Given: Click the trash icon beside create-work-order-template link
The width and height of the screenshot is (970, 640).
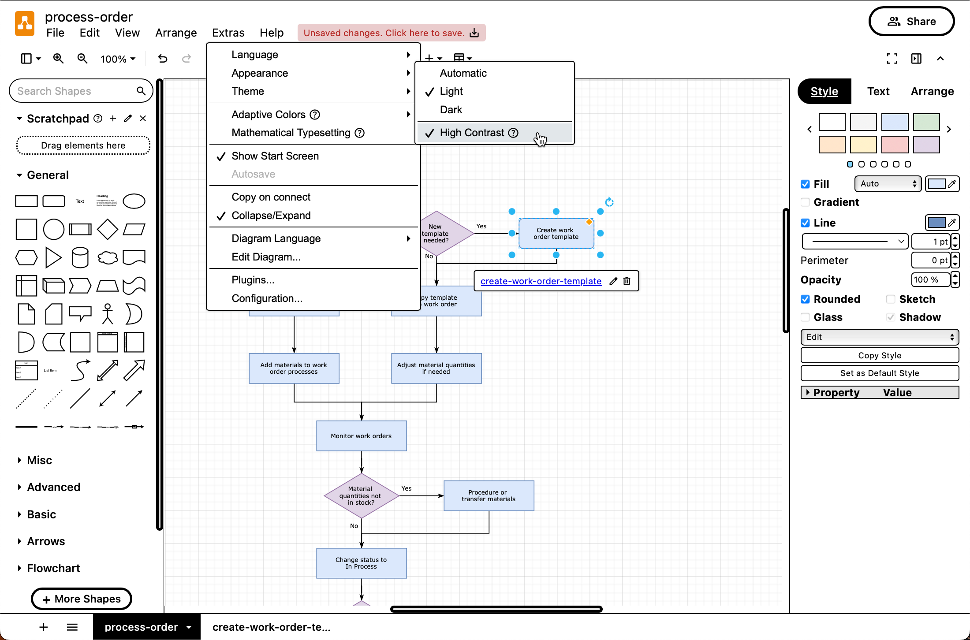Looking at the screenshot, I should pos(627,281).
